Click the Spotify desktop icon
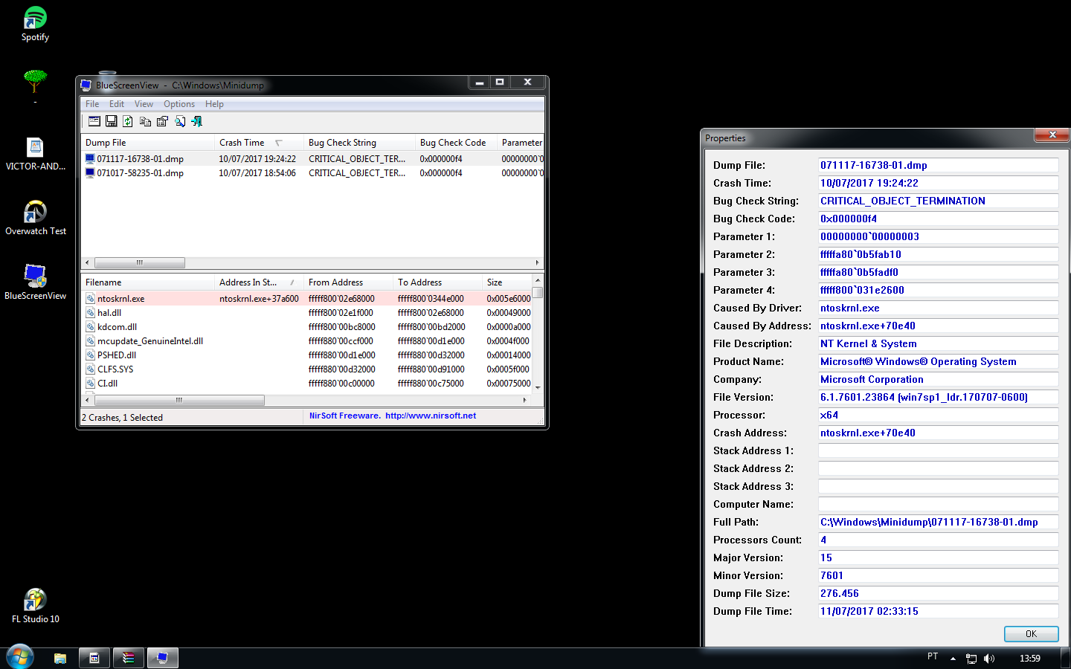 (35, 24)
